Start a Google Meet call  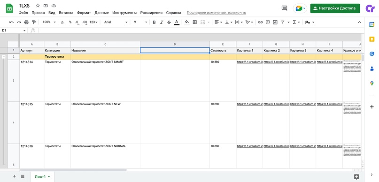pos(300,8)
